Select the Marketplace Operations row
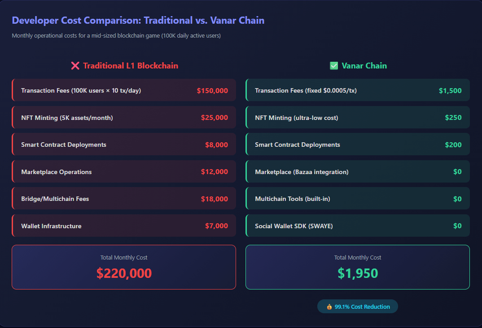 tap(124, 172)
